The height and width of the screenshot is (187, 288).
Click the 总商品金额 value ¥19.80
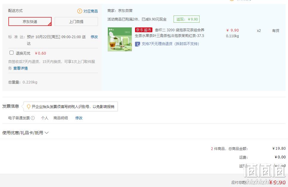tap(279, 148)
